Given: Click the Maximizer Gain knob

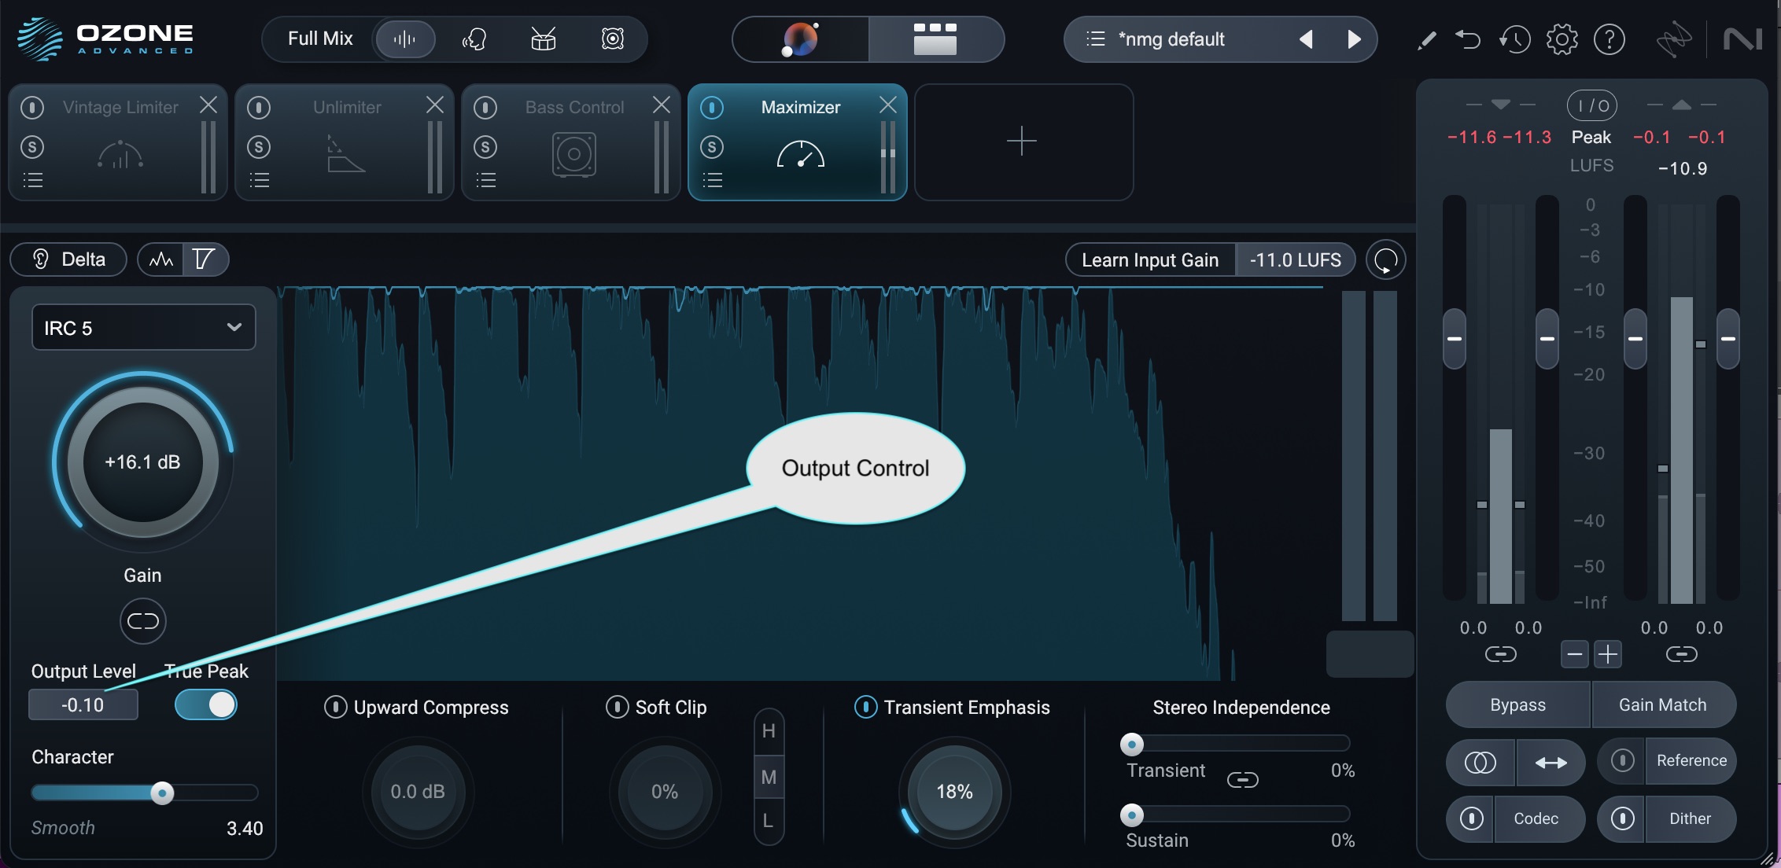Looking at the screenshot, I should [x=143, y=462].
